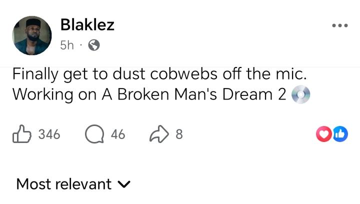Click the globe public audience icon

click(x=93, y=45)
